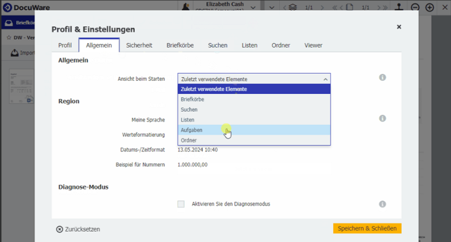Click the stamp icon in viewer toolbar
The height and width of the screenshot is (242, 451).
(x=399, y=7)
